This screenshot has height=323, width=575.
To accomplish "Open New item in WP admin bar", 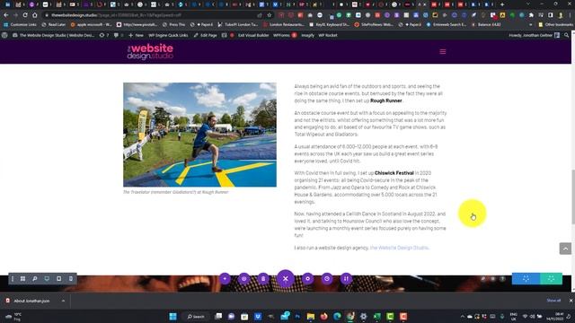I will pos(136,35).
